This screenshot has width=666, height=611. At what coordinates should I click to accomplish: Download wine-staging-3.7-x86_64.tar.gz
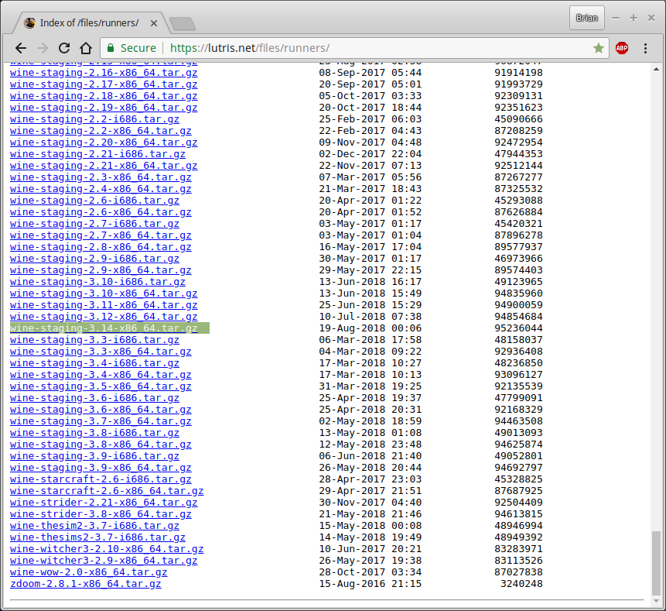(101, 421)
